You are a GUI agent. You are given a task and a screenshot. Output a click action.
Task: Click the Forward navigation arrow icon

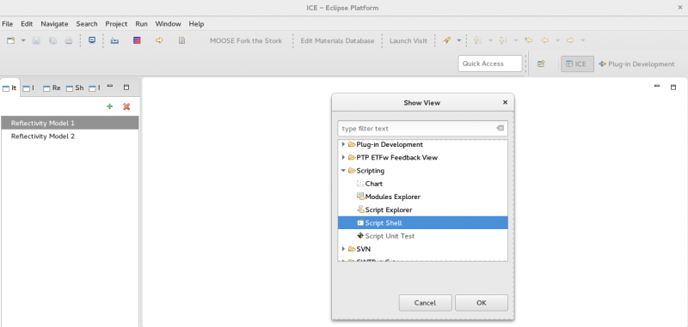tap(570, 40)
